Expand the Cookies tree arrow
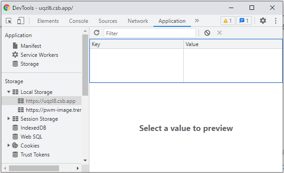The image size is (284, 173). (x=8, y=145)
